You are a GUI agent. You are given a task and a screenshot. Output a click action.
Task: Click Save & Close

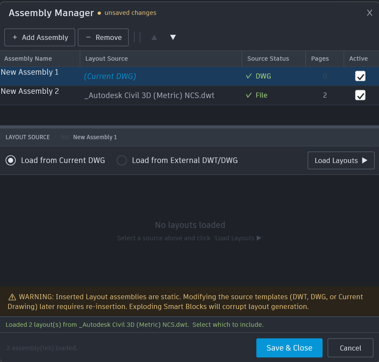point(289,348)
